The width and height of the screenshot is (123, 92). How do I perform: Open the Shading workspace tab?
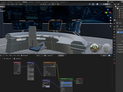pyautogui.click(x=25, y=2)
